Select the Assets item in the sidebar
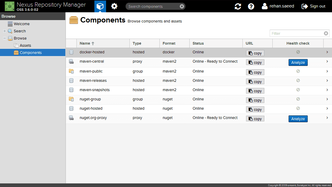 tap(25, 45)
